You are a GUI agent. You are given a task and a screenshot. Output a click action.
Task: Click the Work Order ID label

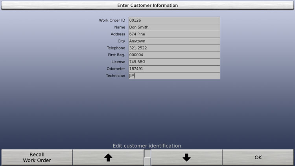112,20
